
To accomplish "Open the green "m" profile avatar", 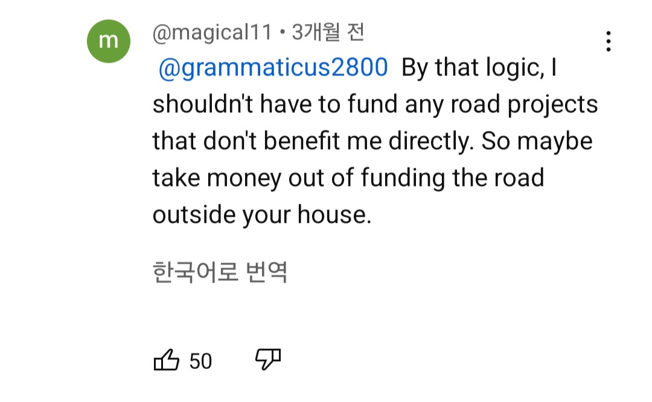I will tap(109, 41).
